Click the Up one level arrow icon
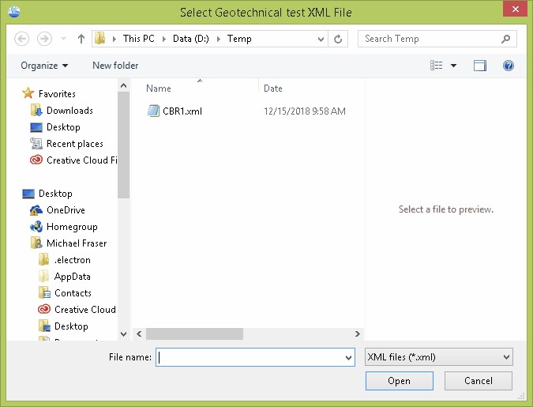This screenshot has width=533, height=407. click(81, 39)
